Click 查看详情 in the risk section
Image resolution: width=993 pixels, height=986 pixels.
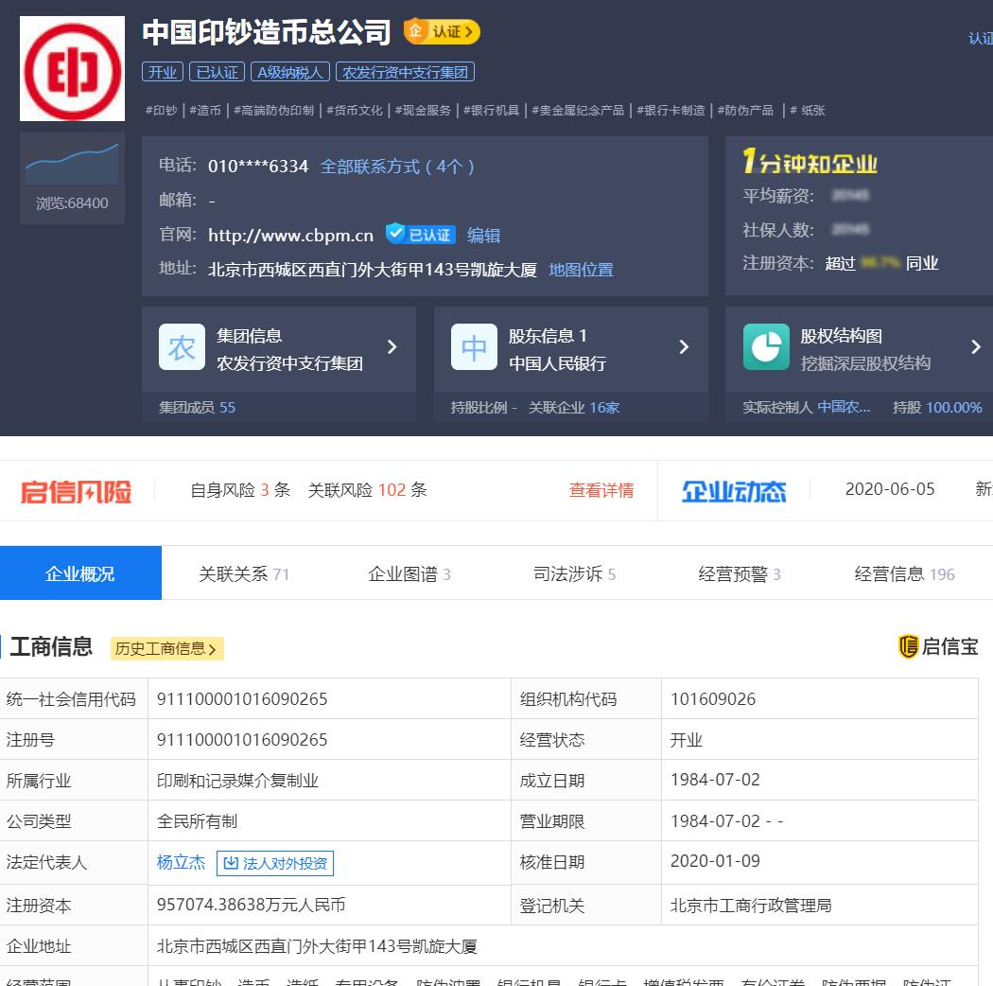tap(601, 490)
